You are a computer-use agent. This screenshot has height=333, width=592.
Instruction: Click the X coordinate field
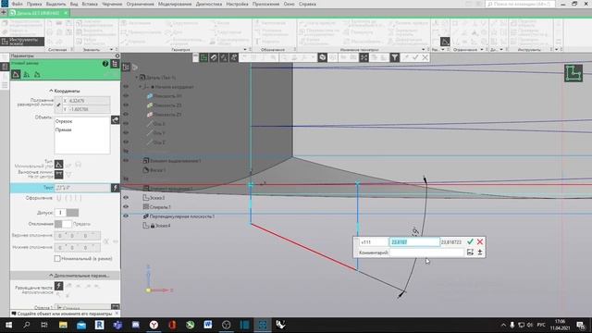[86, 101]
